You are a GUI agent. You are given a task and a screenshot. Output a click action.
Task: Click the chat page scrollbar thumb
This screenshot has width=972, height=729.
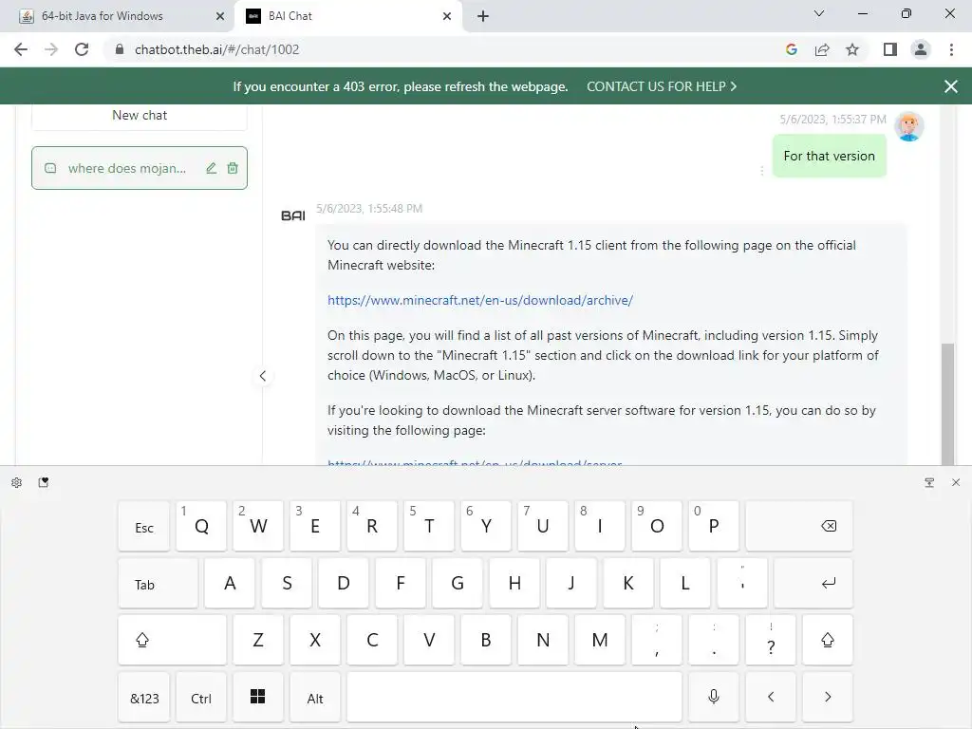coord(947,402)
